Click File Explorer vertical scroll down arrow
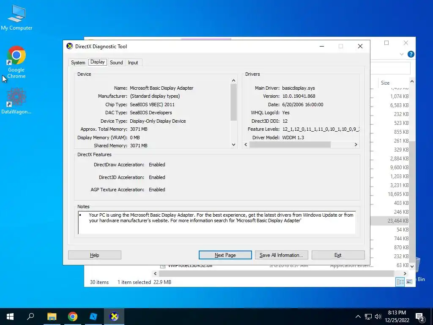Image resolution: width=433 pixels, height=325 pixels. click(412, 267)
